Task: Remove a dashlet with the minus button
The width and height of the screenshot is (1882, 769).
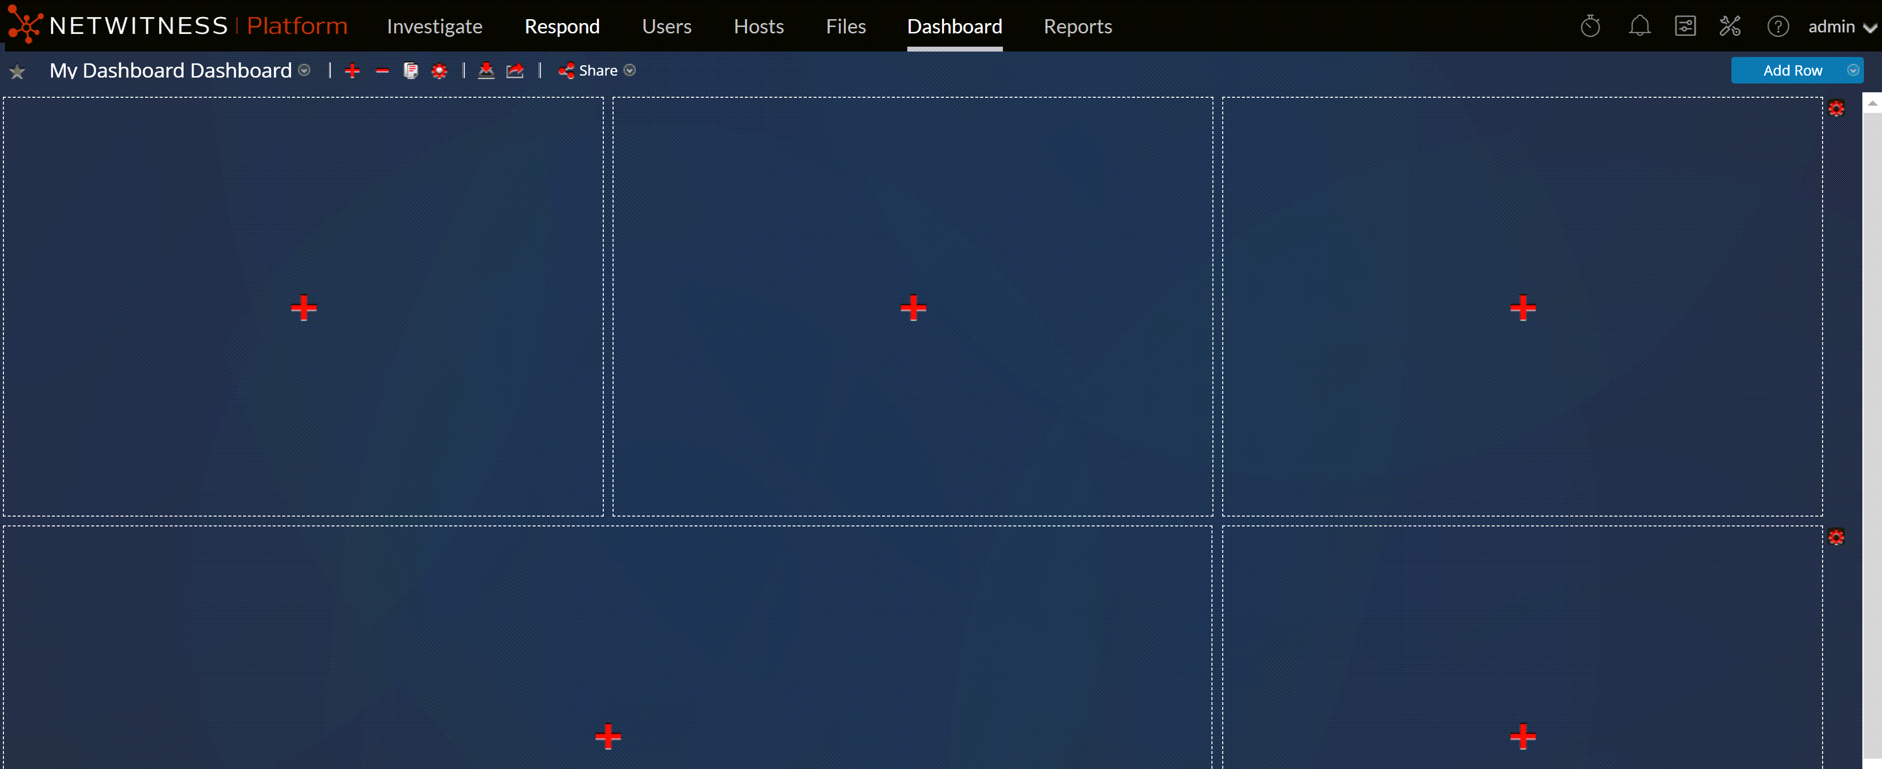Action: 382,70
